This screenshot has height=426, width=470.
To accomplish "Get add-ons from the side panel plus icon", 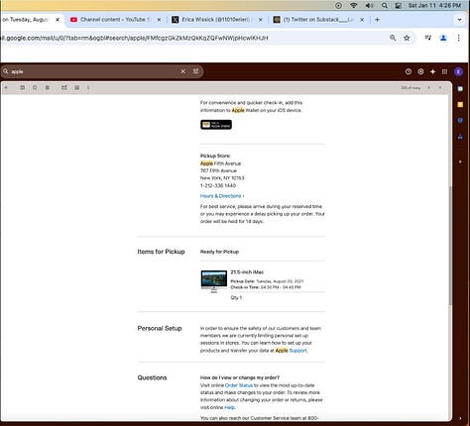I will coord(460,161).
